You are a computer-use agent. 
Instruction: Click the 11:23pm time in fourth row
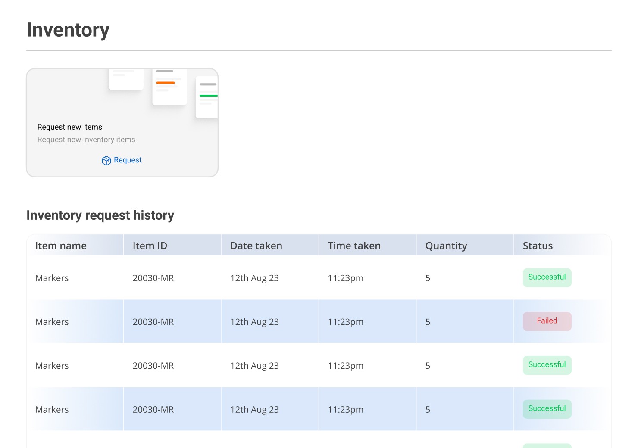coord(345,410)
